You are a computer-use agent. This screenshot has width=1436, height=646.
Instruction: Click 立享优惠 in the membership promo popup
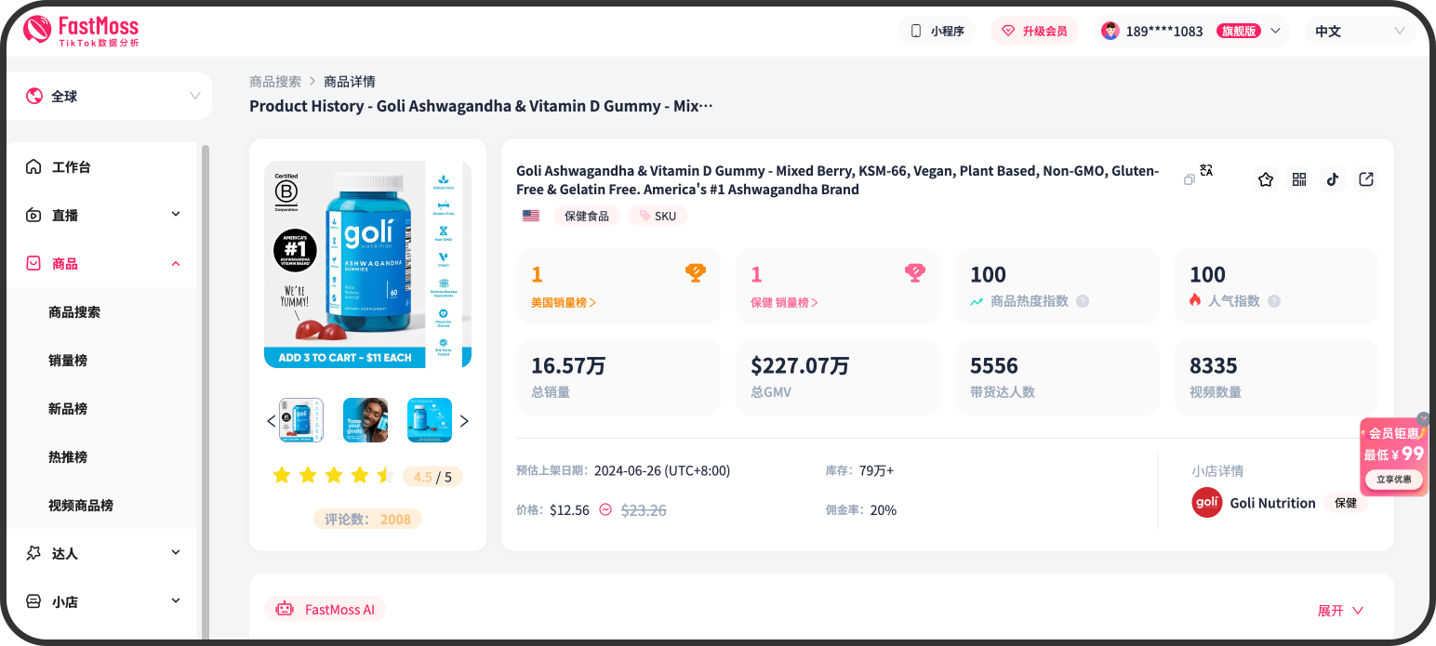click(1394, 480)
